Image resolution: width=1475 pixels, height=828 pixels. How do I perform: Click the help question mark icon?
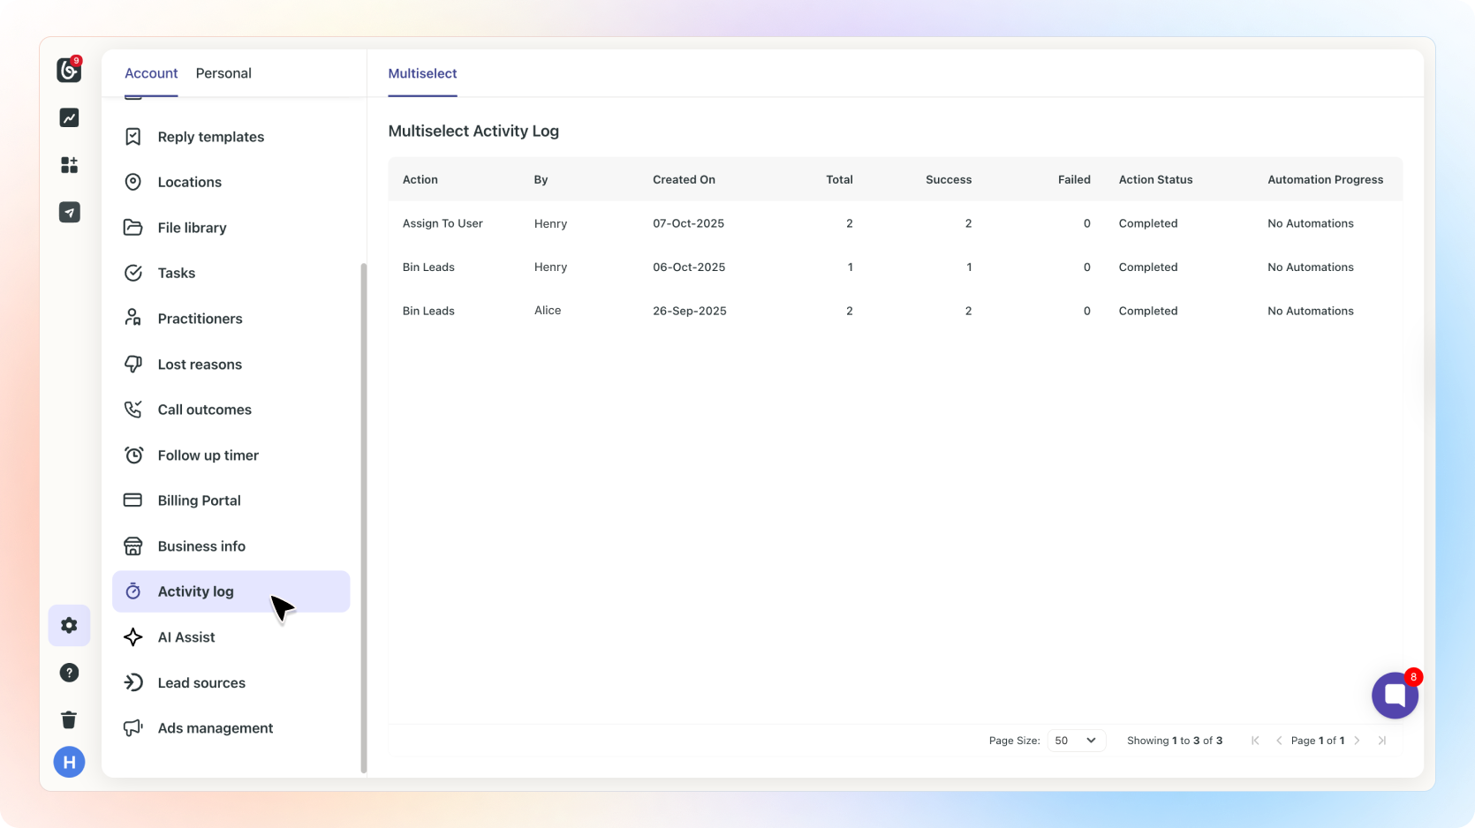tap(69, 673)
